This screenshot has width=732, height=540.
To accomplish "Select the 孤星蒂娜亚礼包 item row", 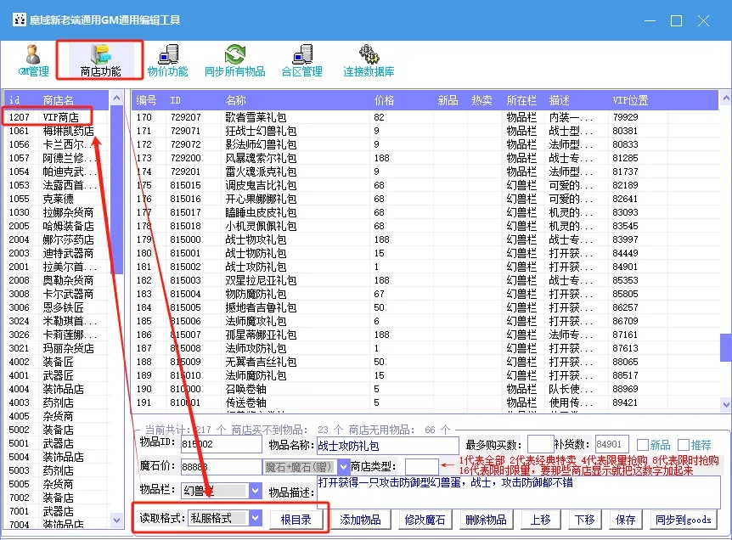I will tap(425, 335).
